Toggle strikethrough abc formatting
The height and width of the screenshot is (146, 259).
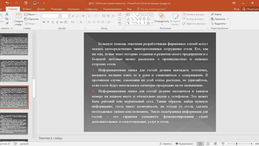[62, 22]
